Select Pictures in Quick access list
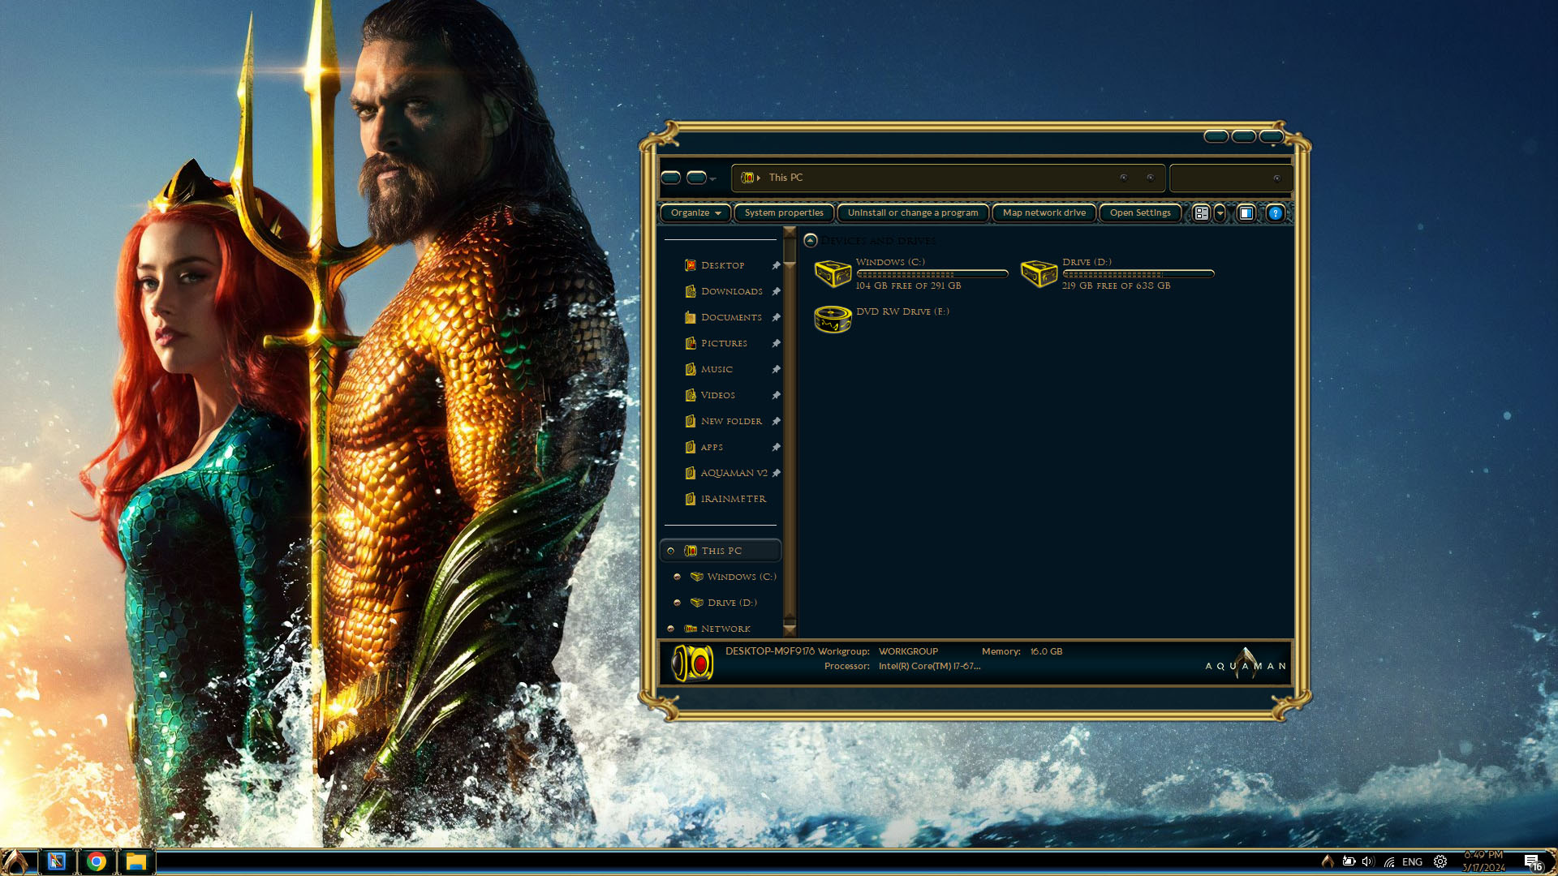The height and width of the screenshot is (876, 1558). coord(724,343)
